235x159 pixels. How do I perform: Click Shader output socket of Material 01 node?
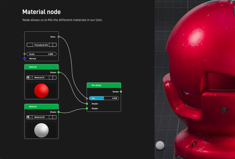click(58, 72)
